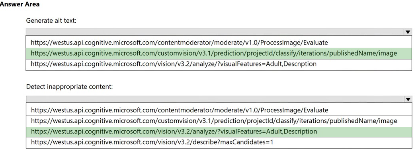Click the Detect inappropriate content label
416x149 pixels.
(x=70, y=87)
